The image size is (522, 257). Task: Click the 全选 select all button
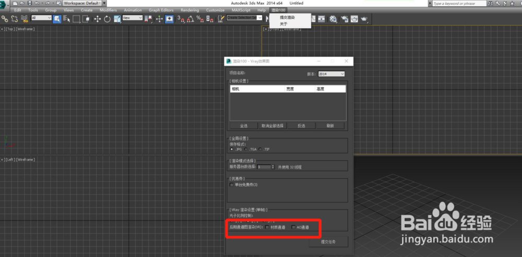click(244, 126)
